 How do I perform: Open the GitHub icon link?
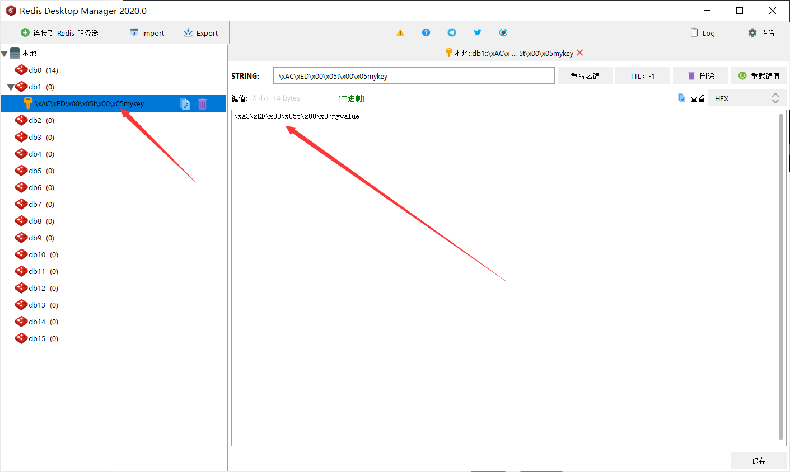click(x=503, y=32)
